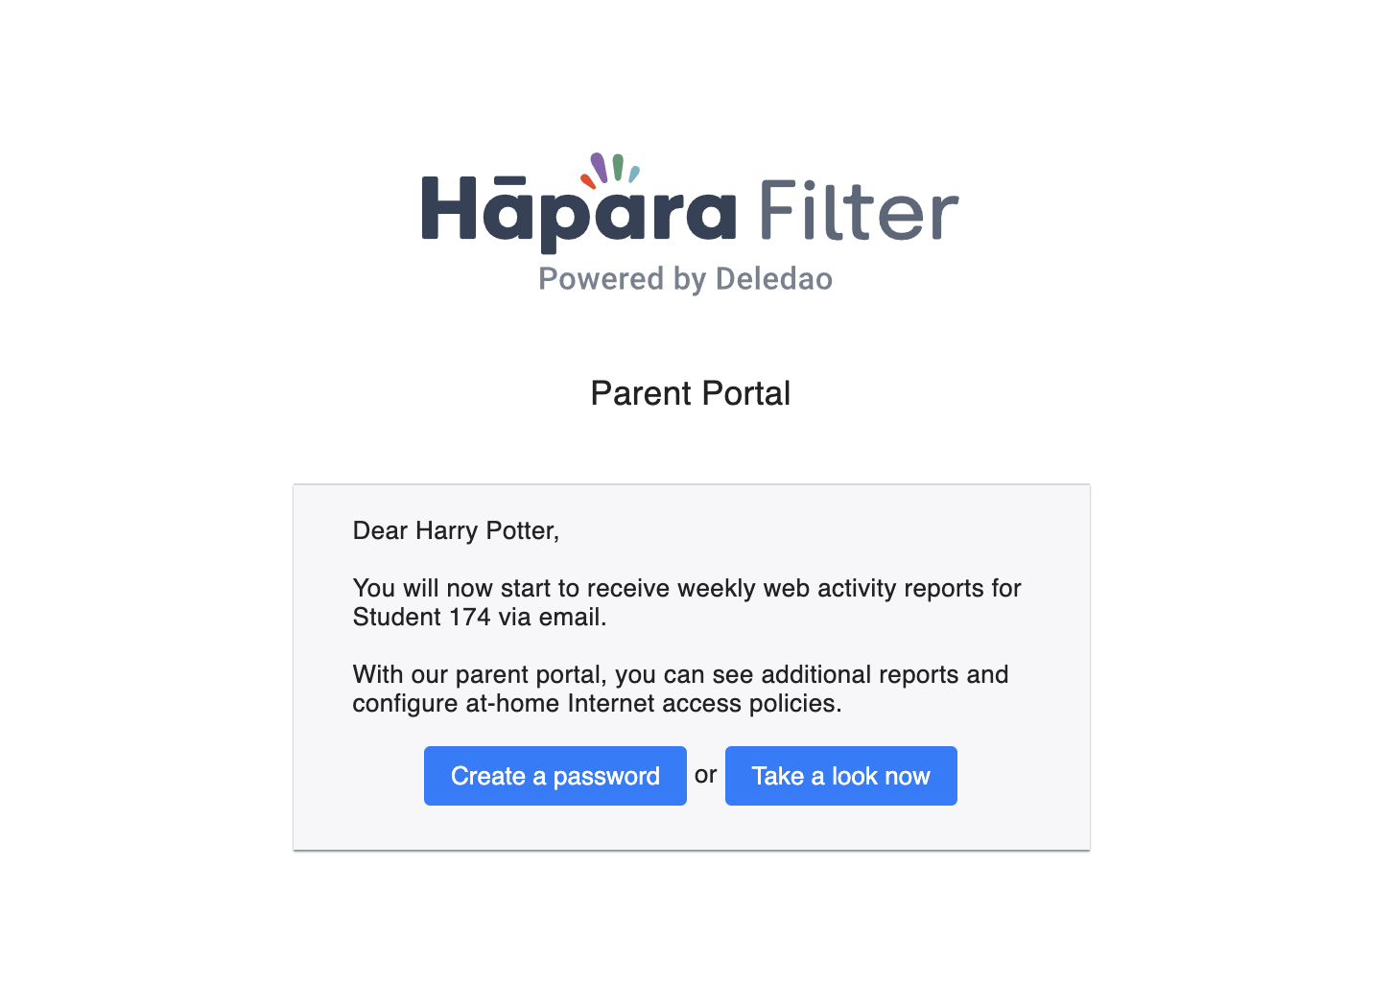Click the Student 174 name text
1393x984 pixels.
pos(421,617)
